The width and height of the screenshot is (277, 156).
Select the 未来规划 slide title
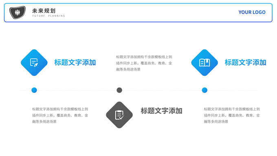tap(44, 11)
